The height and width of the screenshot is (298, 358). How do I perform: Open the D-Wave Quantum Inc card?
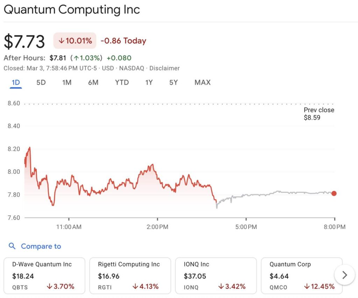pos(44,276)
